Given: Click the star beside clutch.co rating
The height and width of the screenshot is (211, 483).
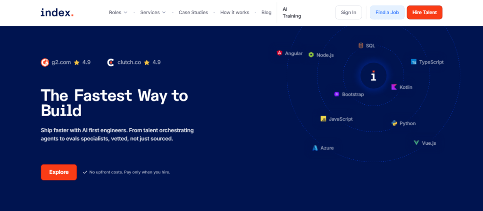Looking at the screenshot, I should (147, 63).
